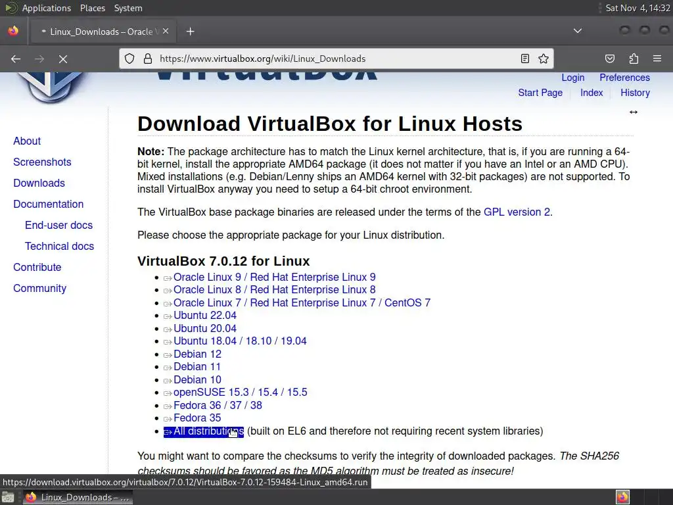Download the All distributions installer

coord(204,431)
